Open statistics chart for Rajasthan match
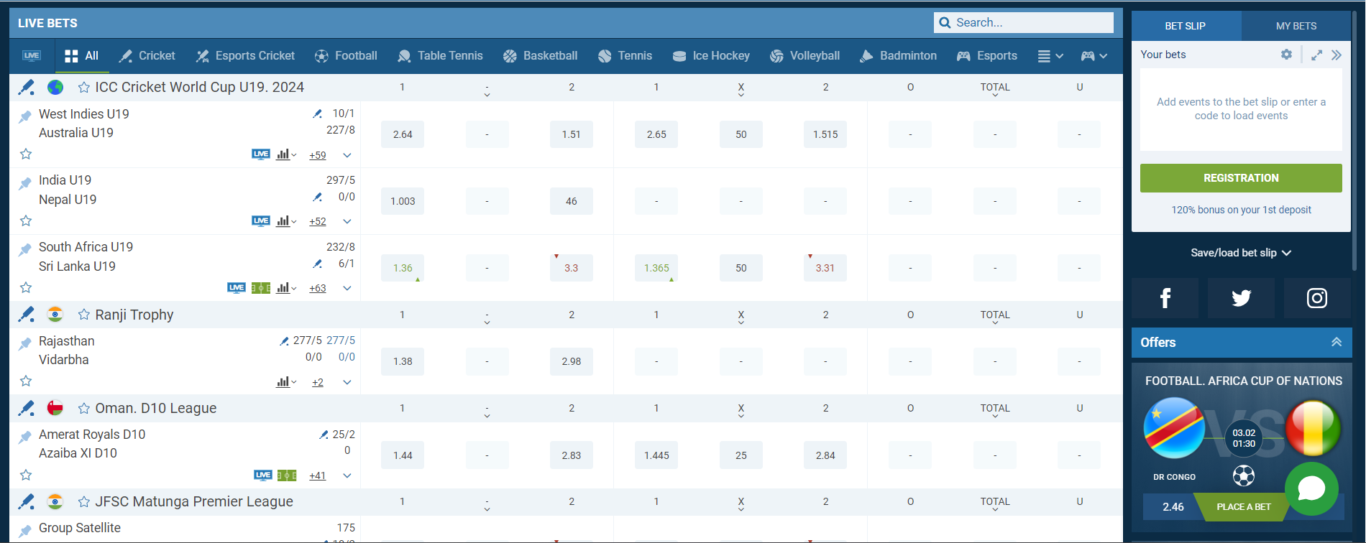This screenshot has width=1366, height=543. [x=286, y=382]
